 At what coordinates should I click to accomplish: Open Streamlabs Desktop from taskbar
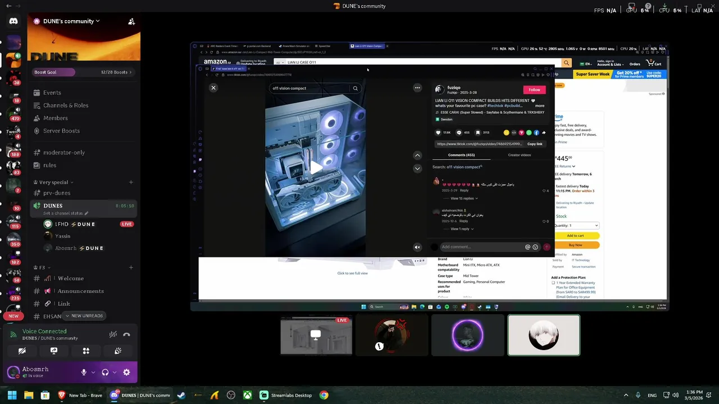pos(286,395)
